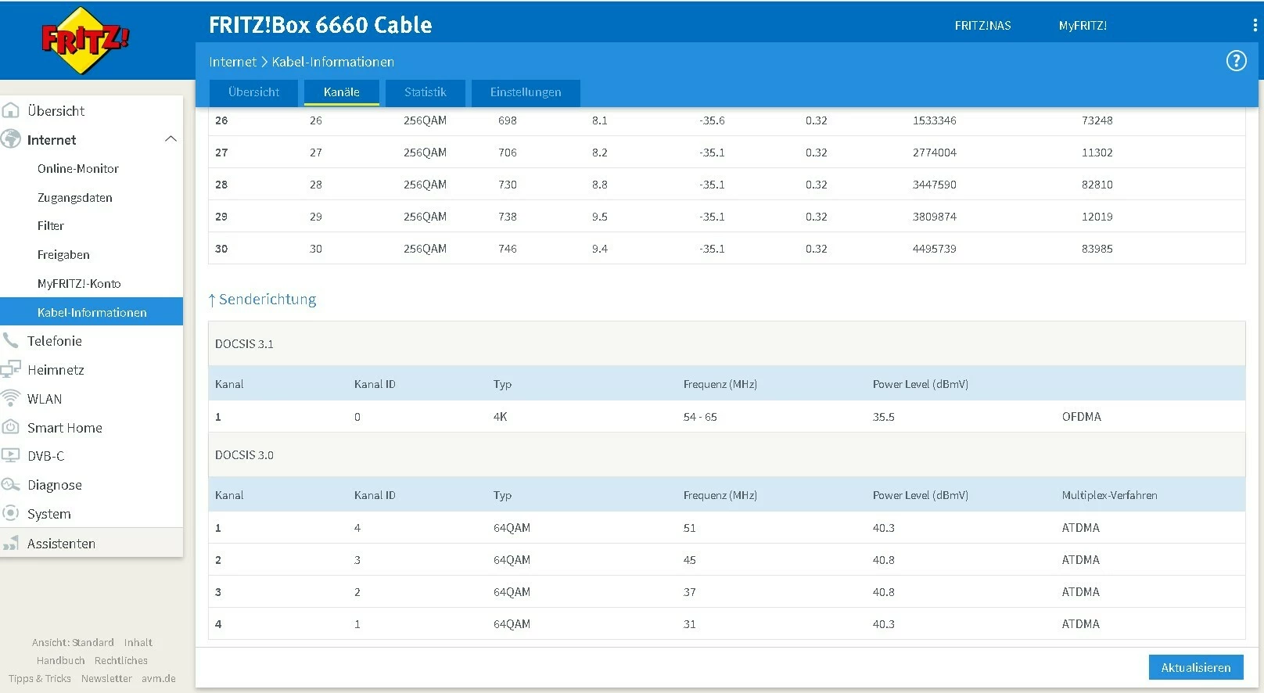Open FRITZ!NAS from the header
Image resolution: width=1264 pixels, height=693 pixels.
[x=982, y=26]
